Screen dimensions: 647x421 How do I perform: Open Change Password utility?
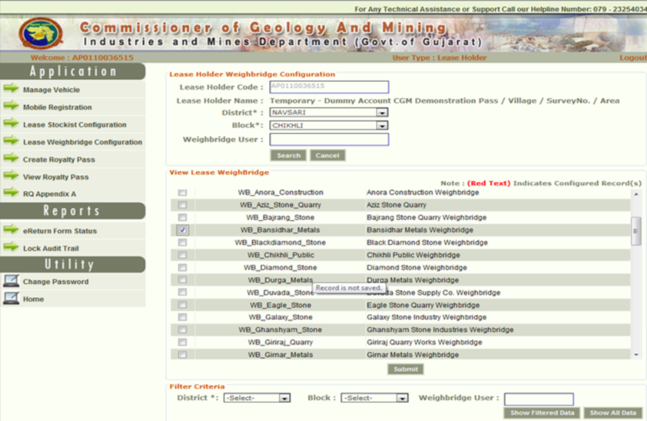pos(56,282)
